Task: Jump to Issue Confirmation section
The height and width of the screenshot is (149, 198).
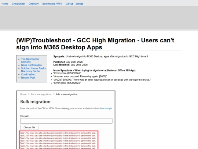Action: 32,65
